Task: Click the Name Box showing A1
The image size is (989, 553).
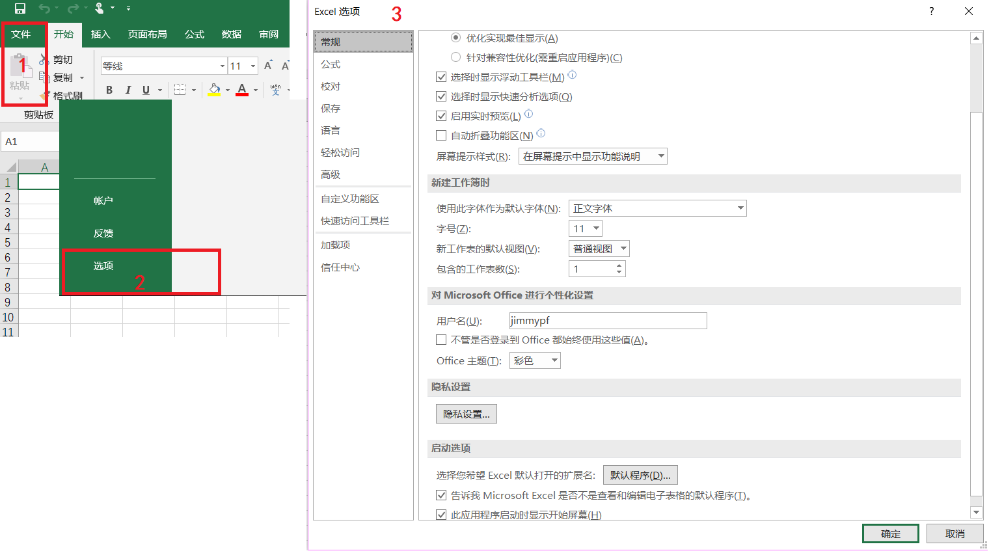Action: pyautogui.click(x=30, y=142)
